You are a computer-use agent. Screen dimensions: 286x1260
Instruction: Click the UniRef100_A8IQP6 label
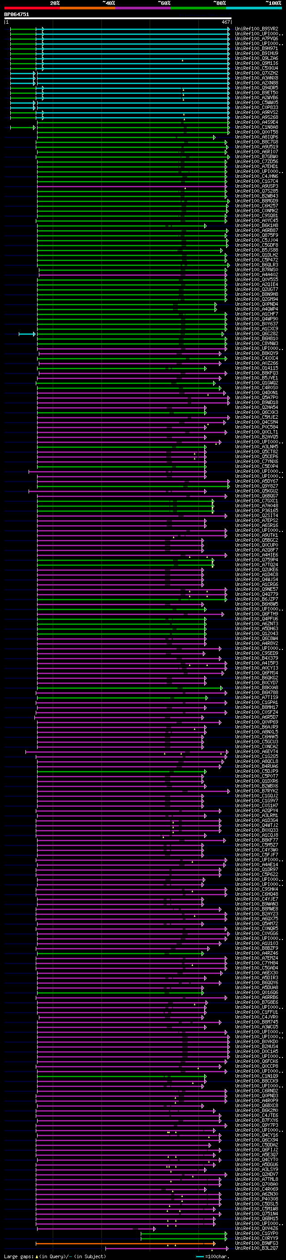tap(257, 137)
